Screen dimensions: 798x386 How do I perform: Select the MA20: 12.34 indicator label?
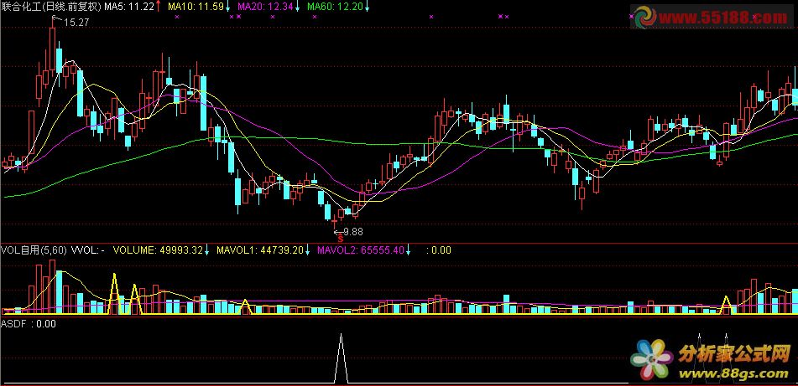click(x=265, y=6)
